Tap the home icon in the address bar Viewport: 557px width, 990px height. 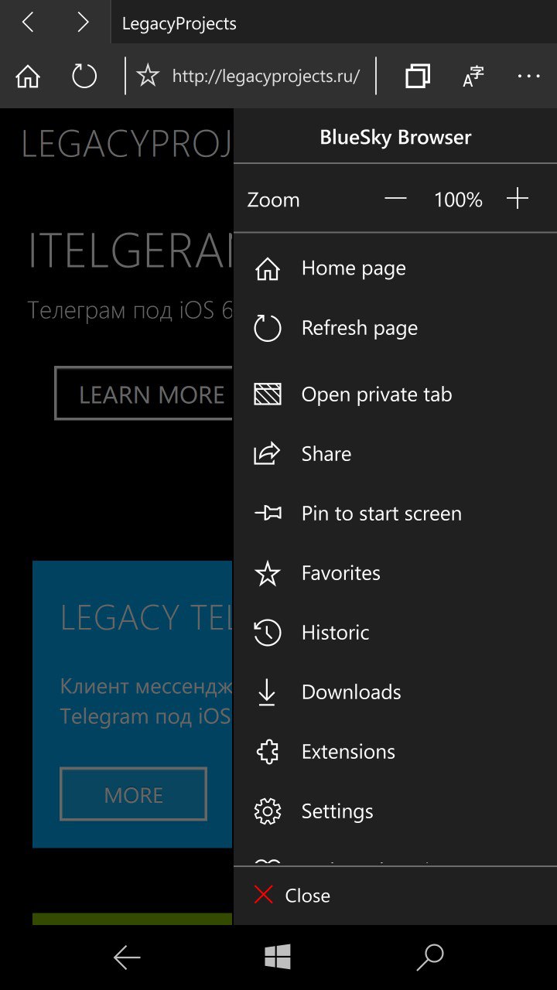point(28,77)
